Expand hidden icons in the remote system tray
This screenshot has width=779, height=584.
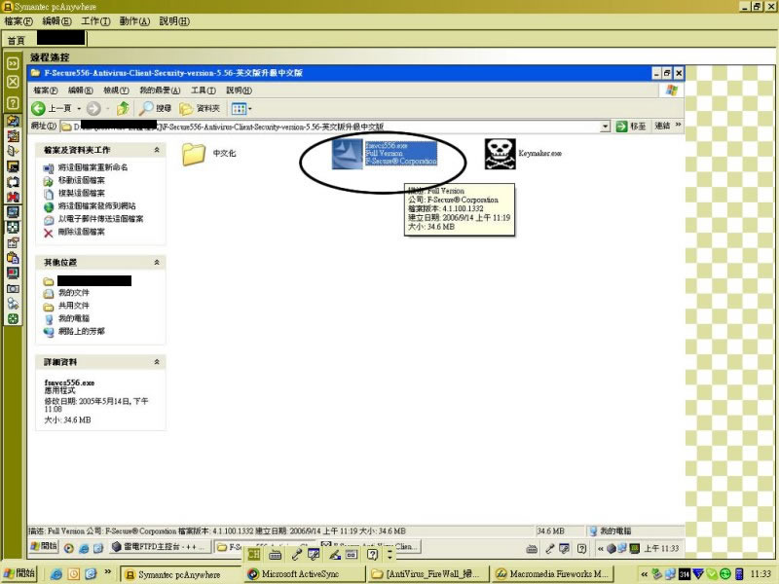tap(600, 549)
